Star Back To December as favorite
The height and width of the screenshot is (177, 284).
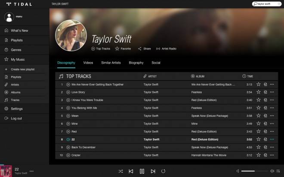pos(259,147)
